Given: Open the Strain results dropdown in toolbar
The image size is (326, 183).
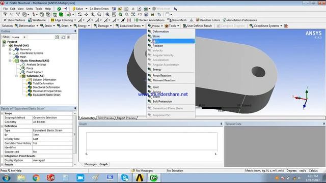Looking at the screenshot, I should click(47, 26).
